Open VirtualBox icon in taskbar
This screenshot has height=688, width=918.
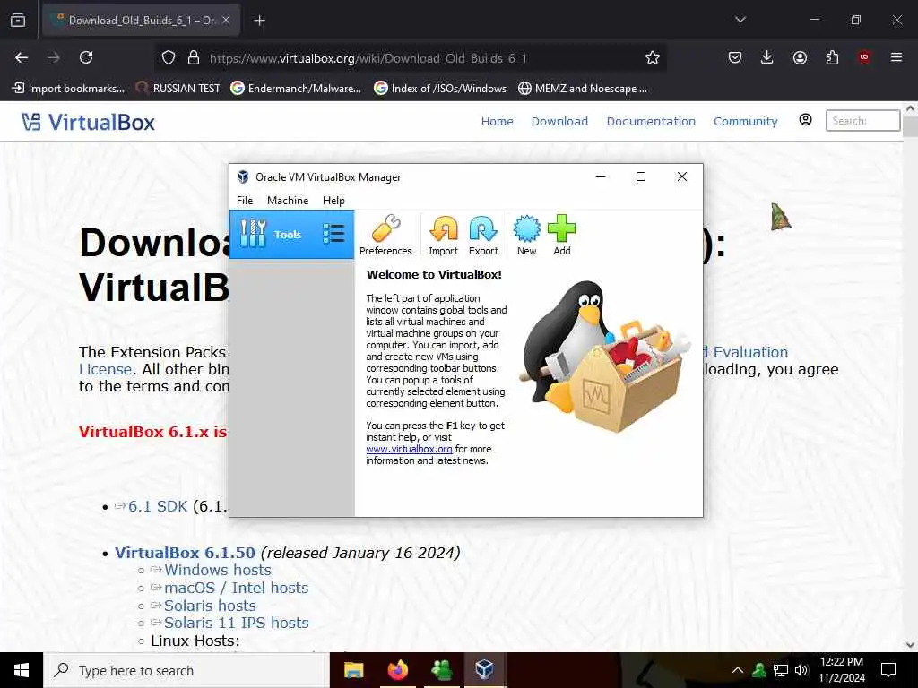(484, 670)
